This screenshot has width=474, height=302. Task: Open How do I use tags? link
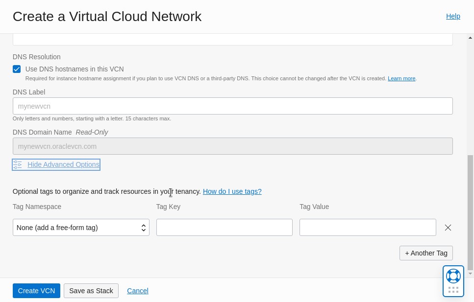pos(232,191)
